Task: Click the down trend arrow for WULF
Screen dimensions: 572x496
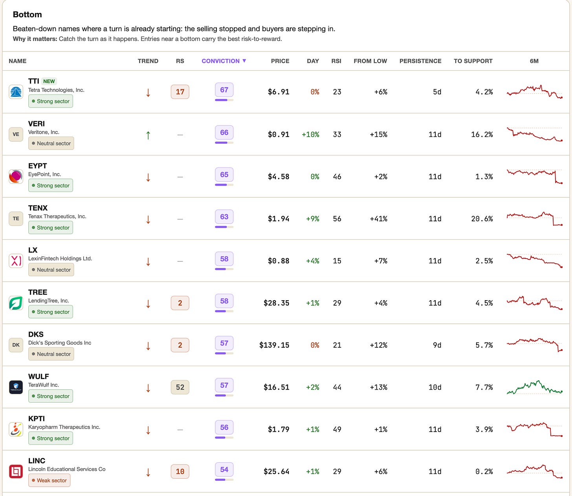Action: pos(148,388)
